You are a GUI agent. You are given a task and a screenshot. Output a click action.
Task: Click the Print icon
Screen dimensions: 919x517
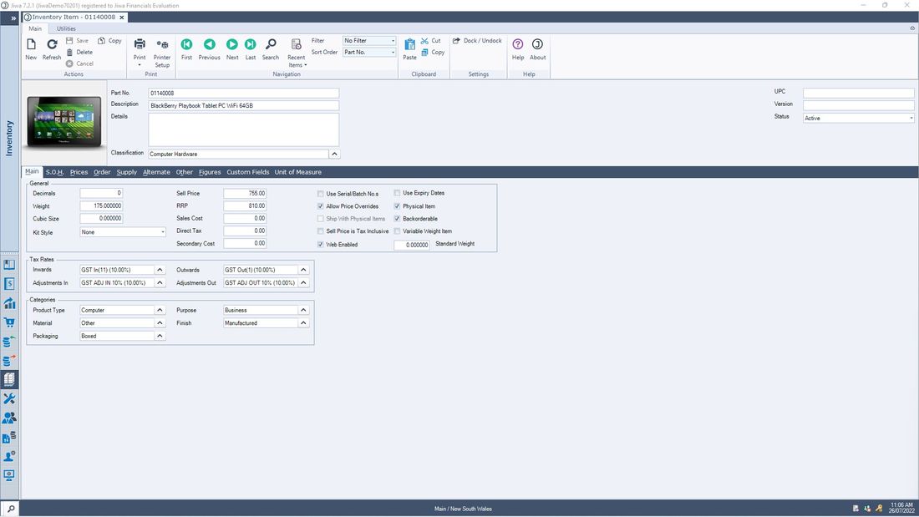[x=140, y=44]
